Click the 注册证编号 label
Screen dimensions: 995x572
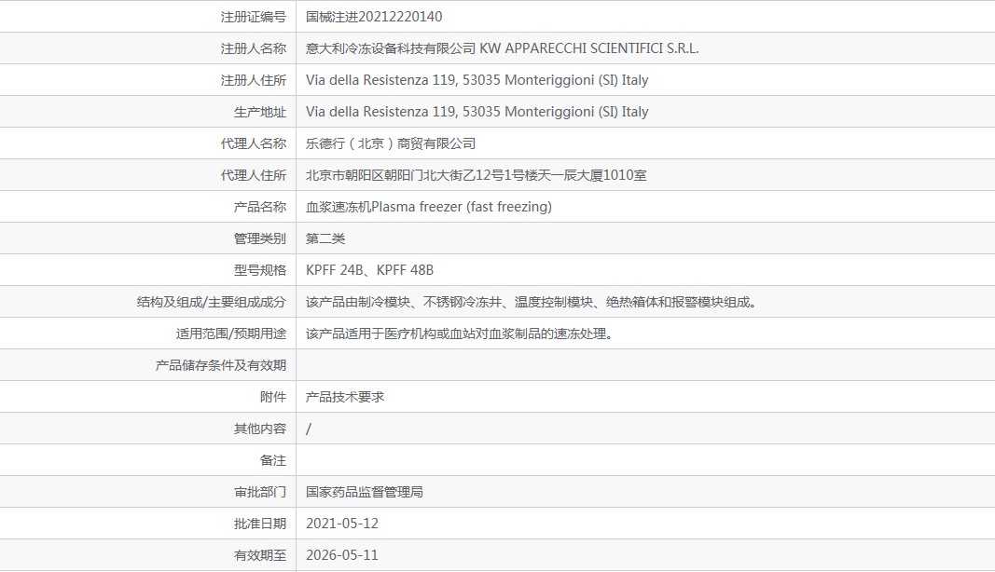(x=254, y=17)
